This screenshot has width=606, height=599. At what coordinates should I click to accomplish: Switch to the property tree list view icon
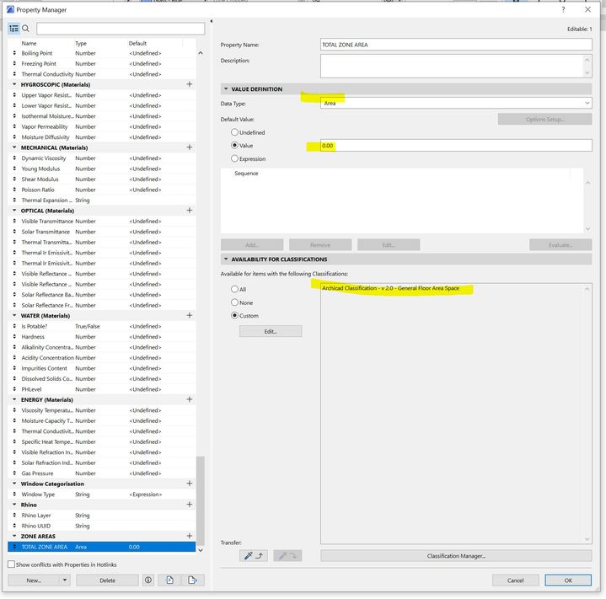point(14,29)
